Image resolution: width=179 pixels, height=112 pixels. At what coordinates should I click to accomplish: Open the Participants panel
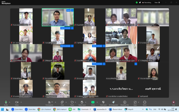coord(51,102)
